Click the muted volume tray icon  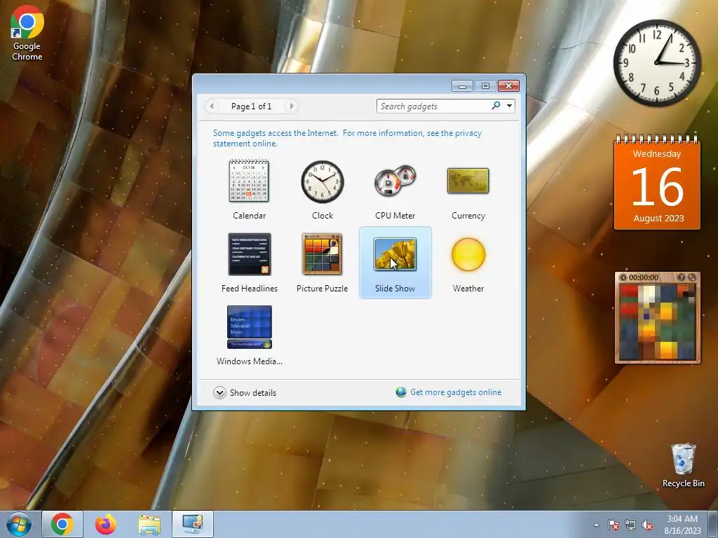(x=647, y=525)
